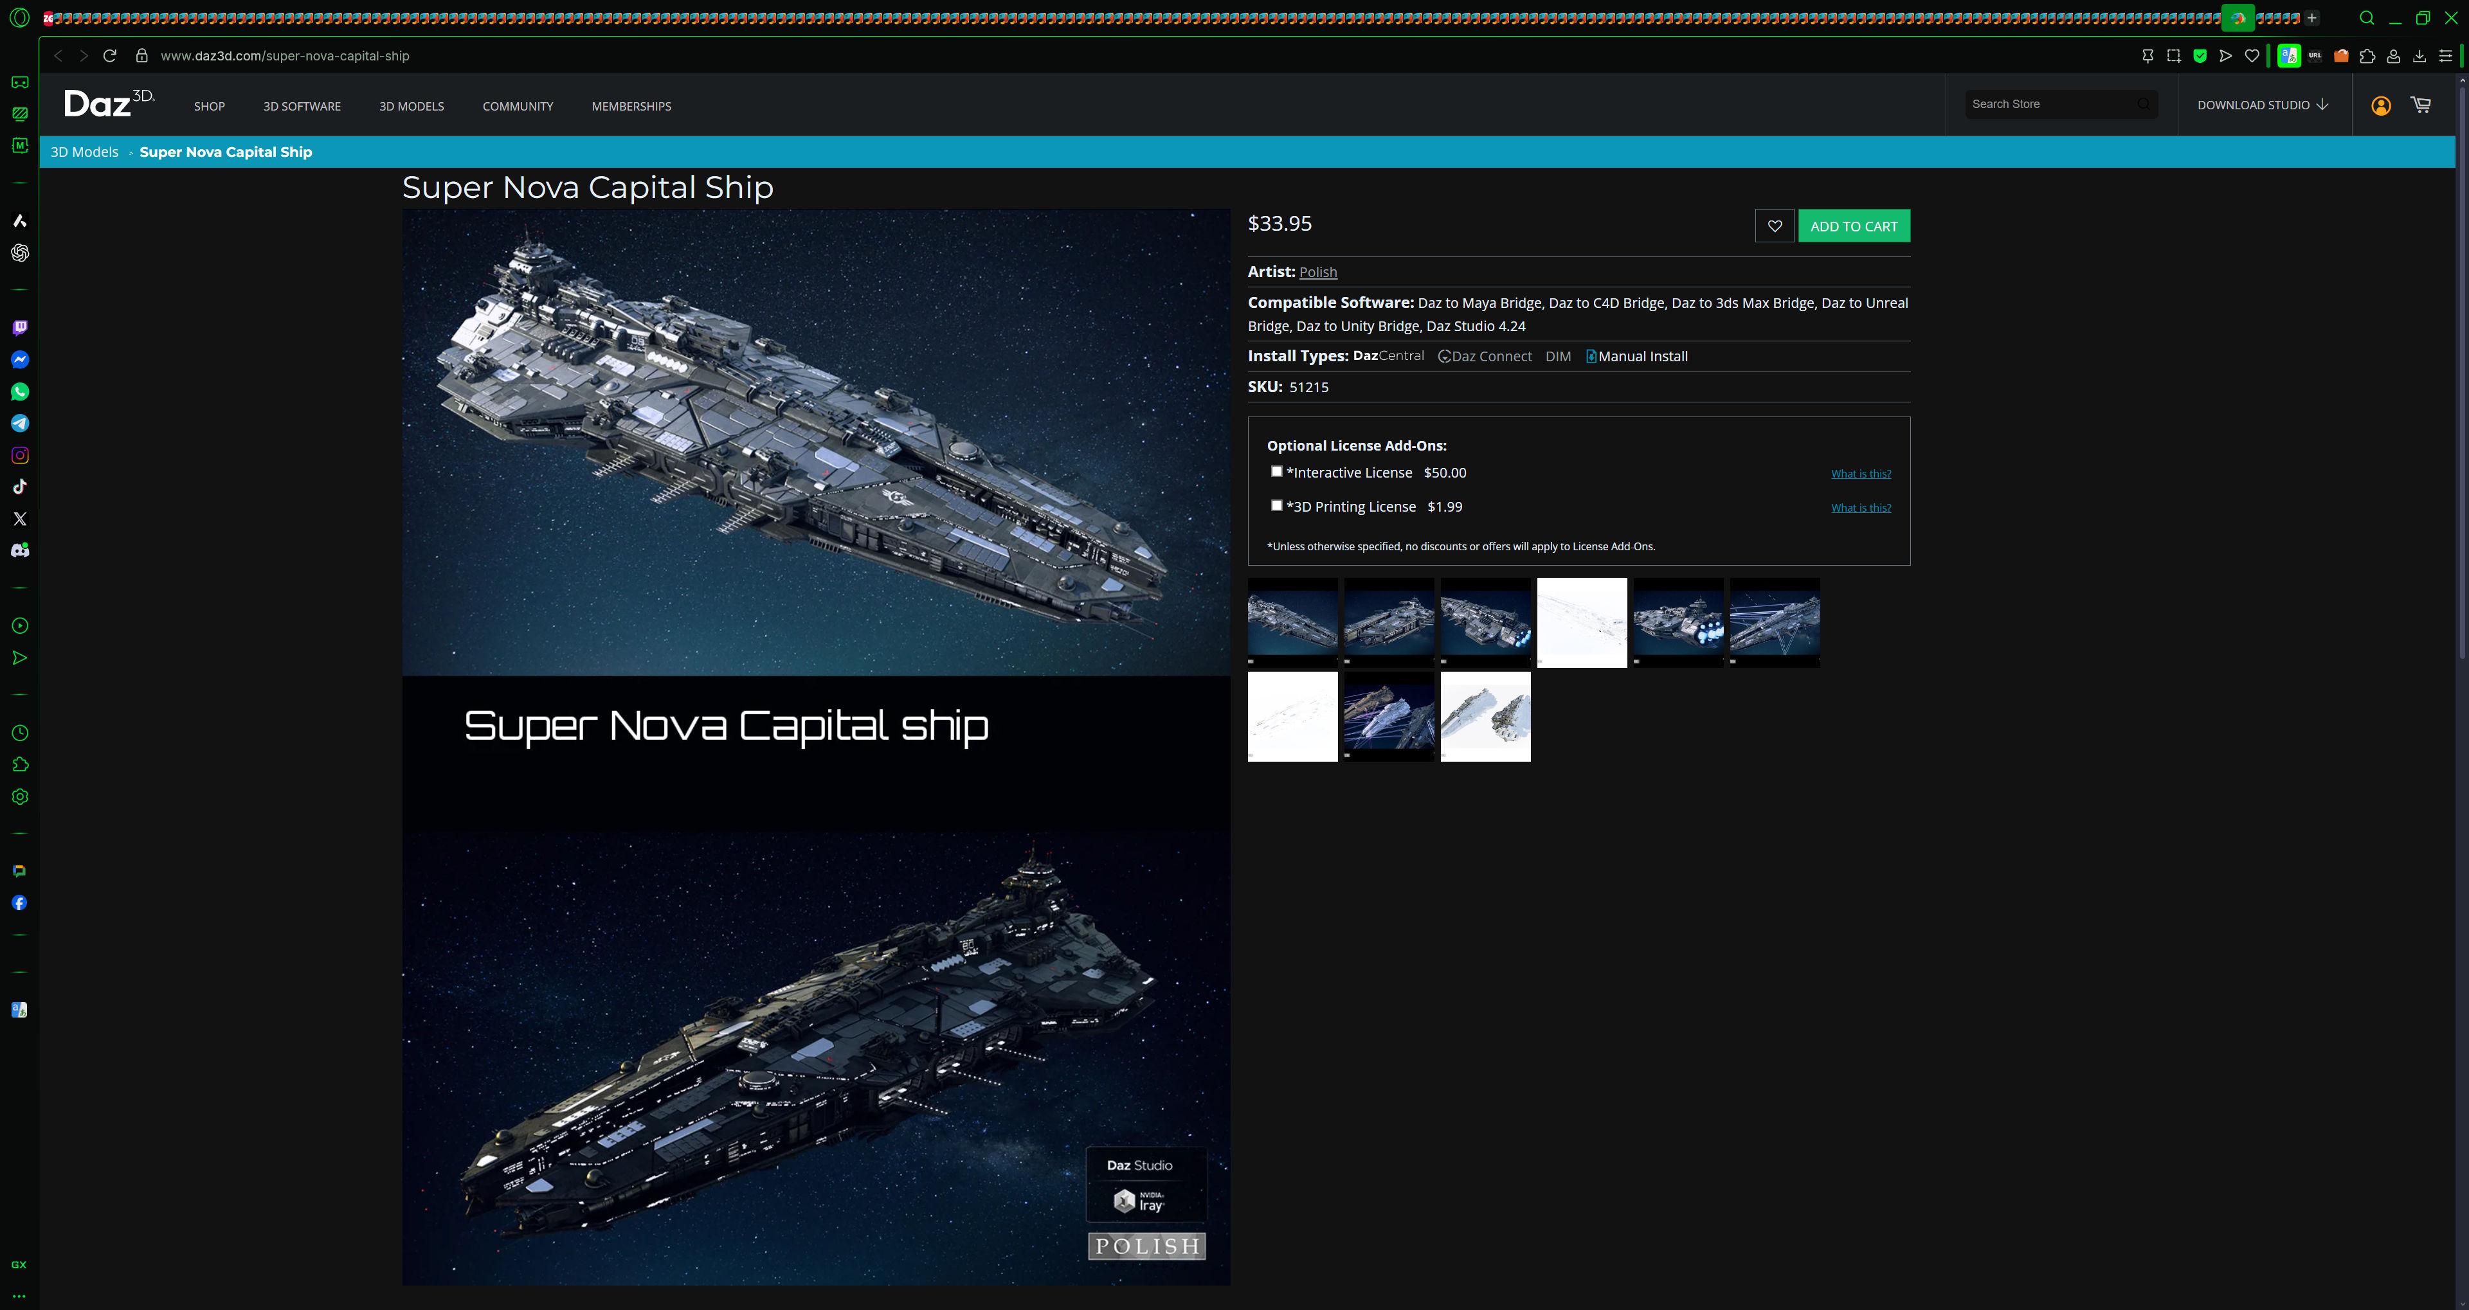
Task: Open GX Corner gamepad icon
Action: pyautogui.click(x=19, y=82)
